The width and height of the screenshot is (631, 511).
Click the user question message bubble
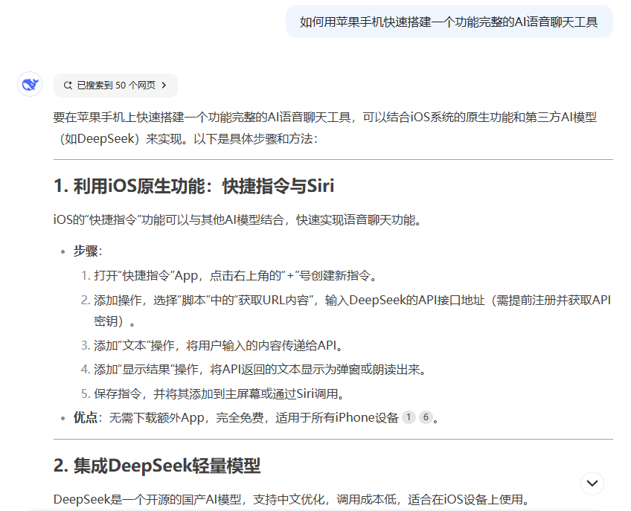tap(449, 22)
